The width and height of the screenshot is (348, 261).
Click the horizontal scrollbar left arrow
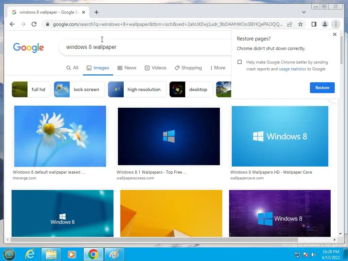coord(7,240)
